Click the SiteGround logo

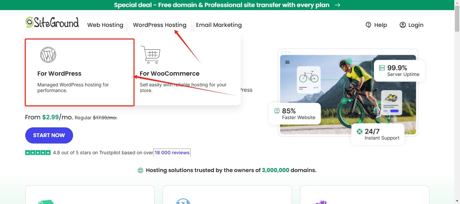[52, 23]
